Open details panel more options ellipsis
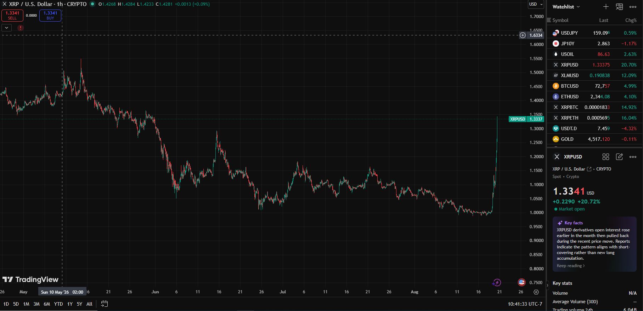643x311 pixels. (633, 157)
